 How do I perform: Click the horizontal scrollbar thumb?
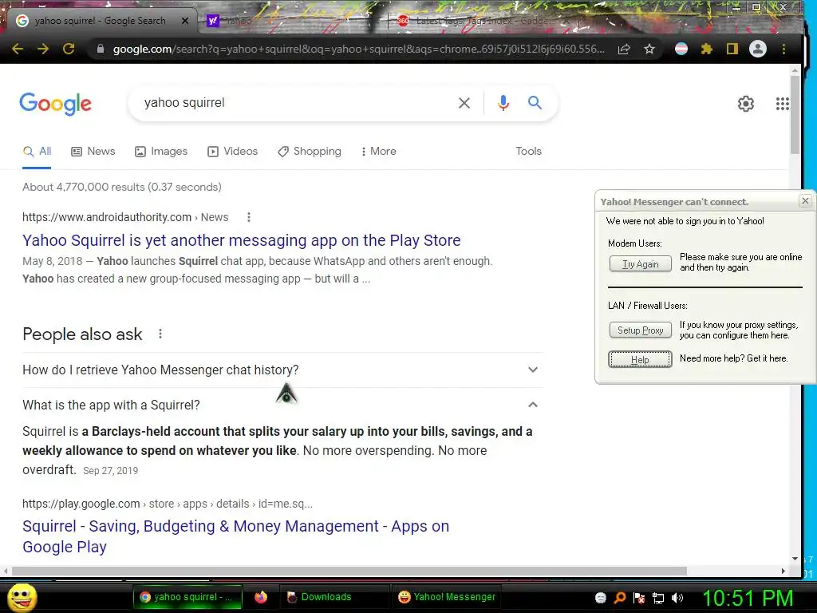(x=348, y=571)
